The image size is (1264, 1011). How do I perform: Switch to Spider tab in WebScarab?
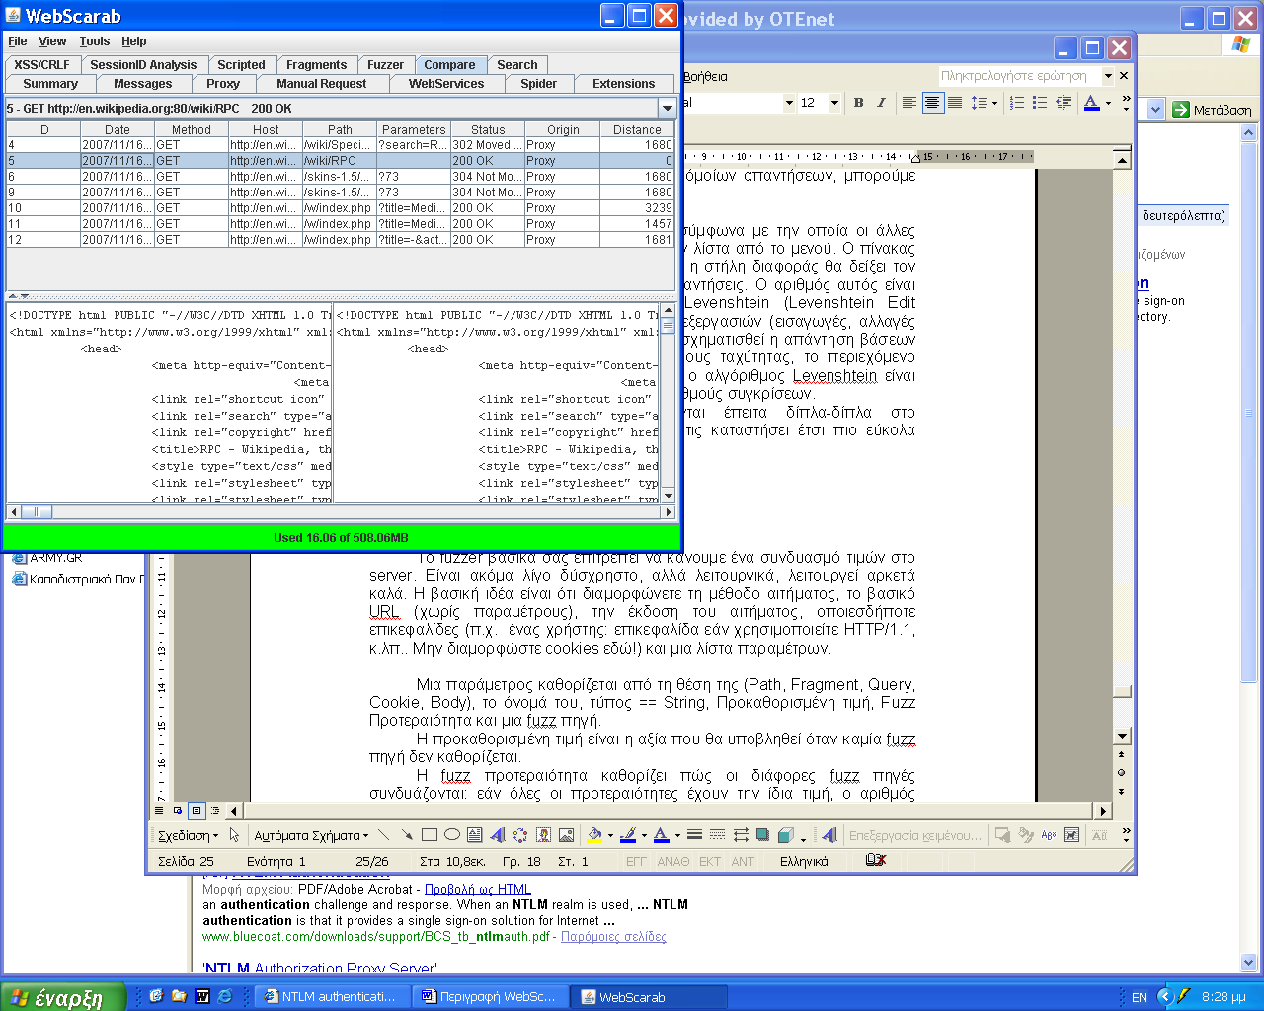point(538,84)
